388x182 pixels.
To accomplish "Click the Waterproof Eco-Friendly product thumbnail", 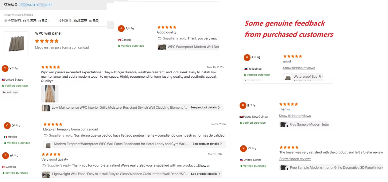I will click(288, 77).
